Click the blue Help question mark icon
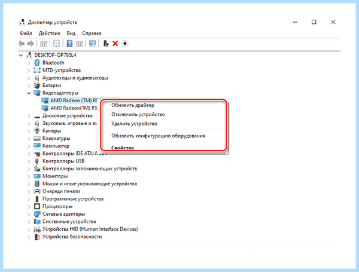 tap(69, 44)
